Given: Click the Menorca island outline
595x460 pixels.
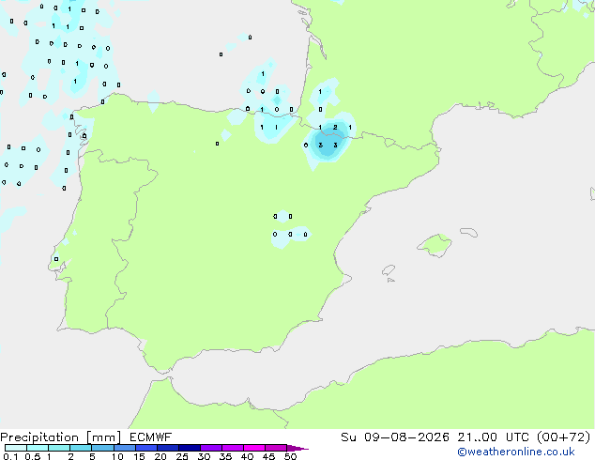Looking at the screenshot, I should 469,232.
